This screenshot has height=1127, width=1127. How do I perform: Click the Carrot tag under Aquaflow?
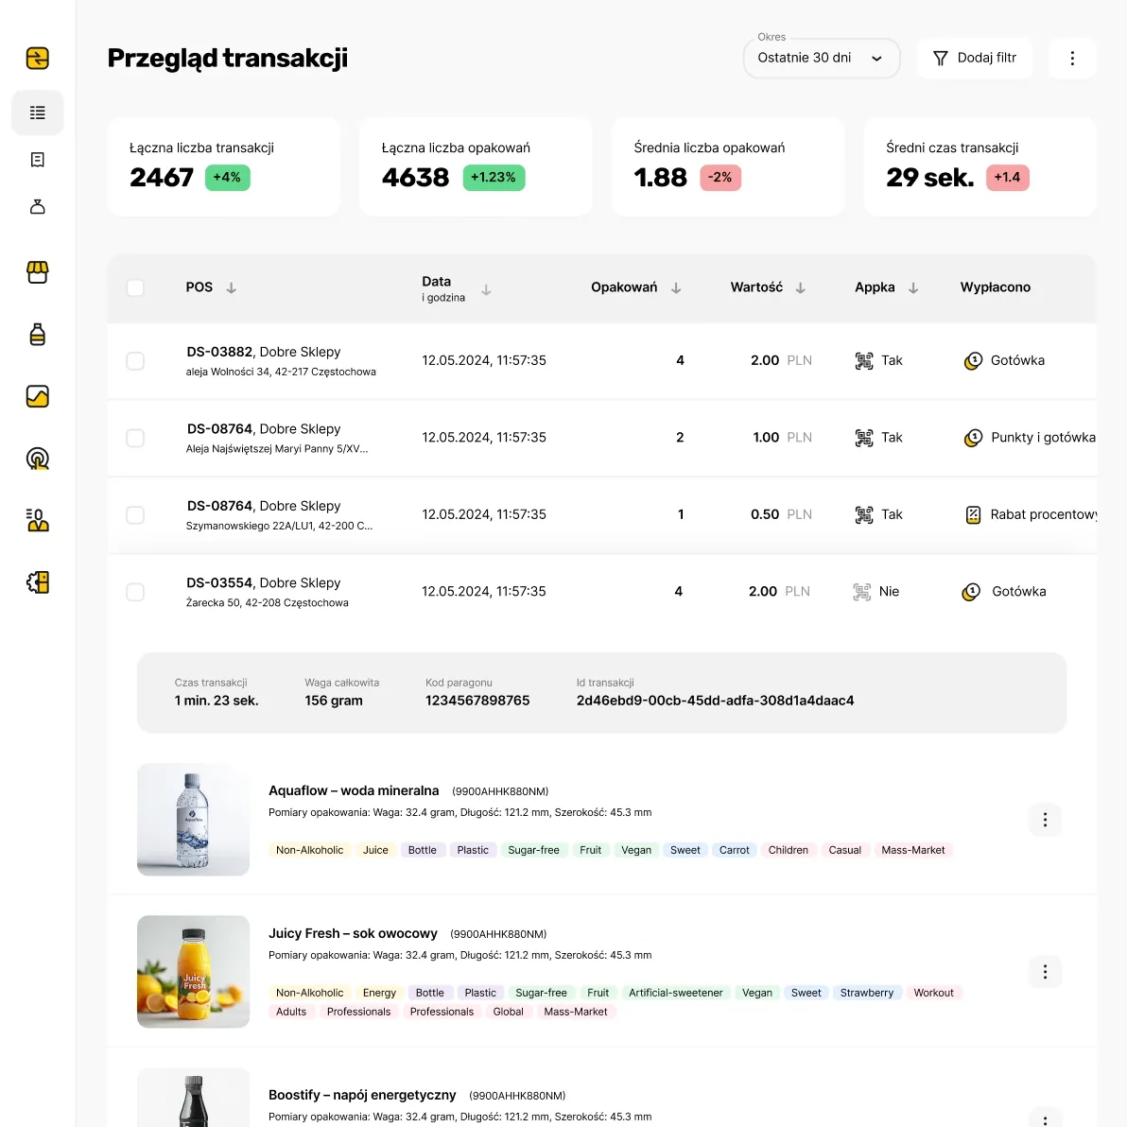pyautogui.click(x=734, y=850)
